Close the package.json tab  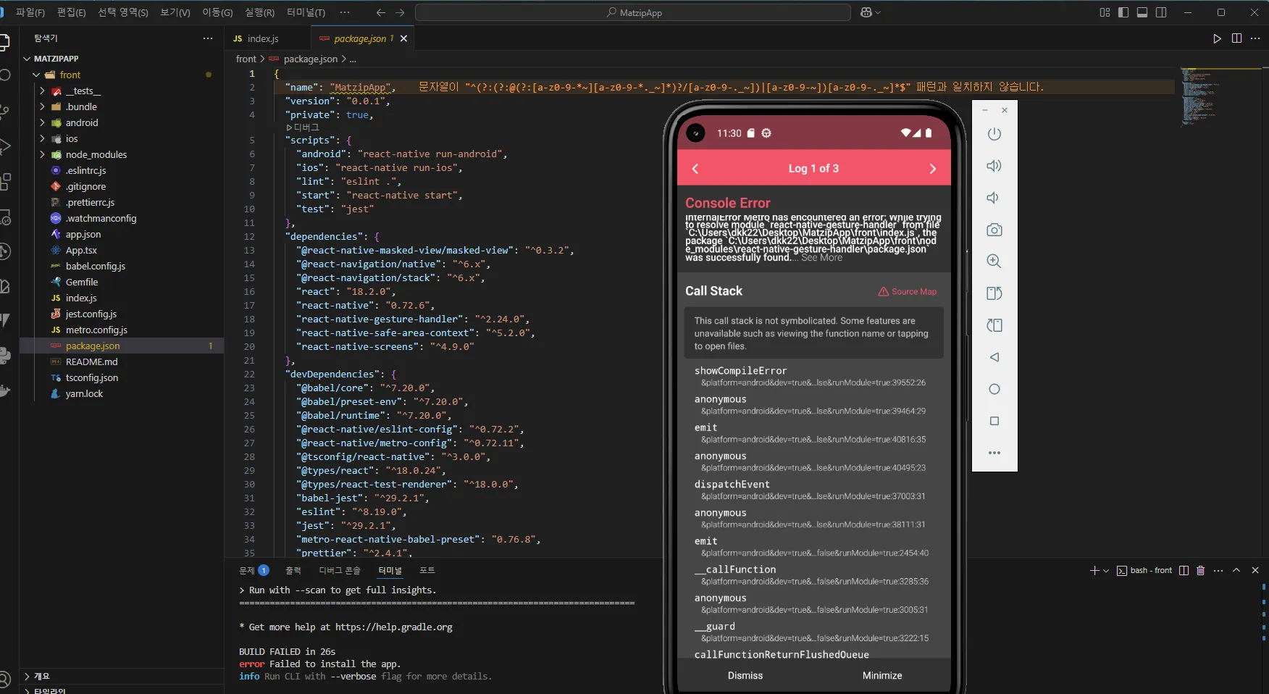tap(404, 38)
